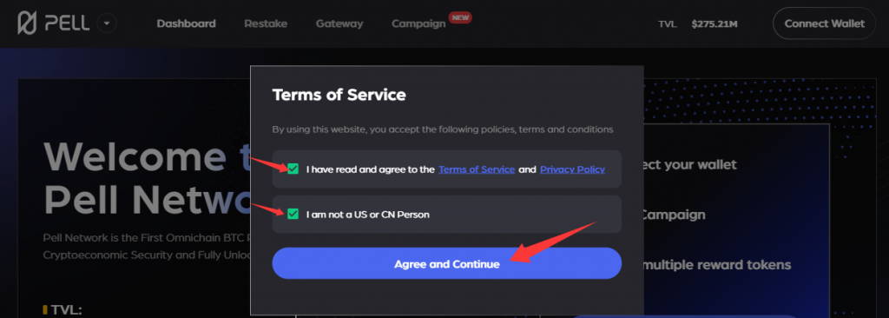Uncheck the Terms of Service agreement checkbox
Screen dimensions: 889x318
(293, 169)
